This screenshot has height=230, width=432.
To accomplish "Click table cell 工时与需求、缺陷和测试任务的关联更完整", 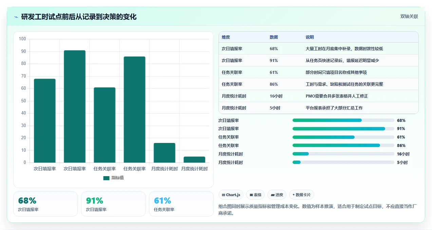I will point(344,84).
